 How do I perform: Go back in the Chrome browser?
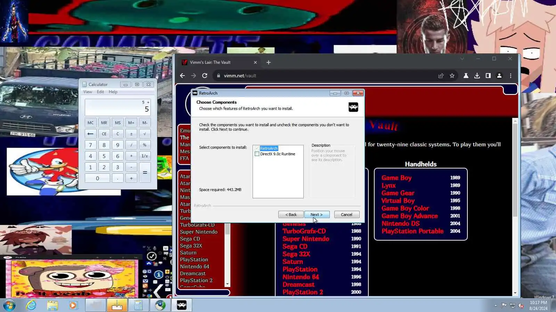pyautogui.click(x=182, y=76)
